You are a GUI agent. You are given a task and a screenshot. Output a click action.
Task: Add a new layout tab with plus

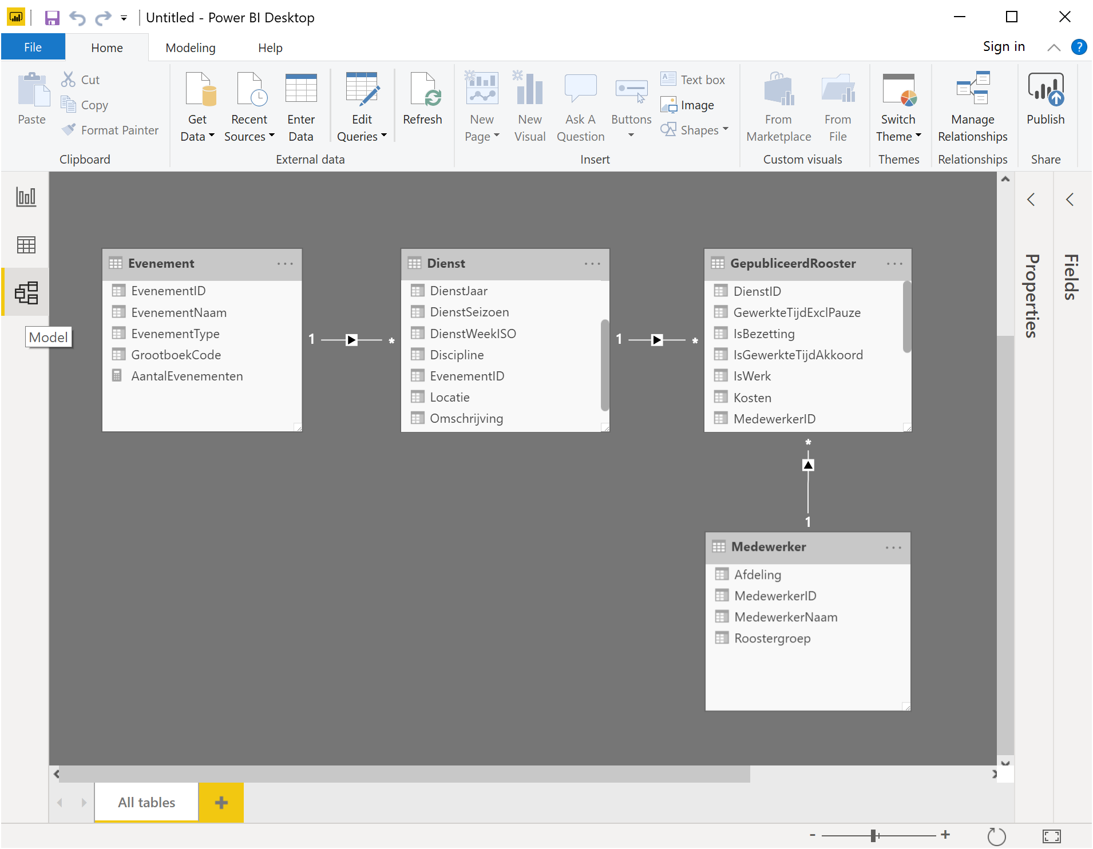[x=221, y=803]
